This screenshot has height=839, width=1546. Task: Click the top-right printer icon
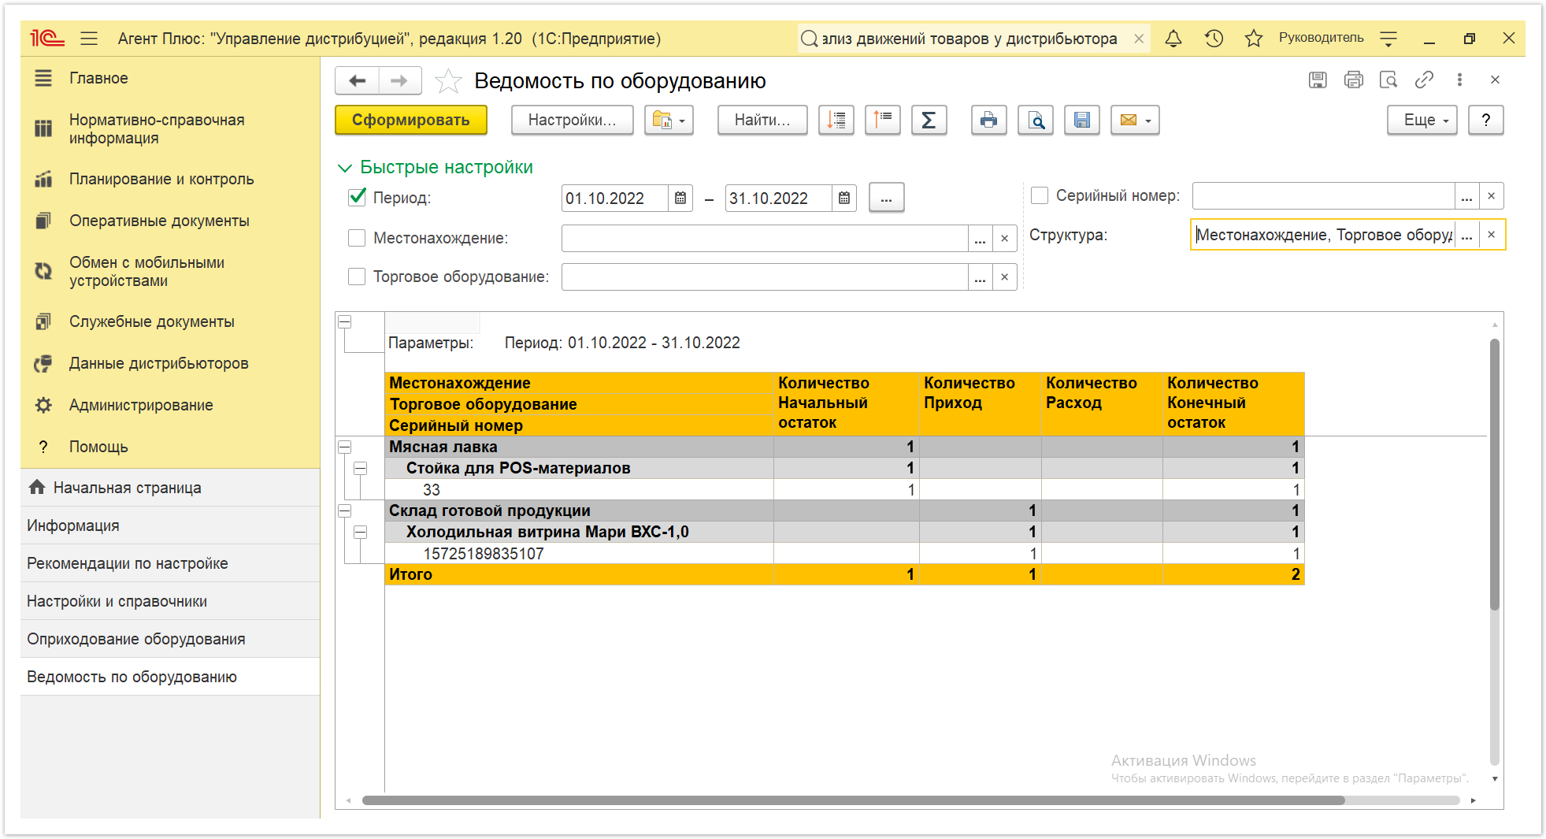(1354, 80)
